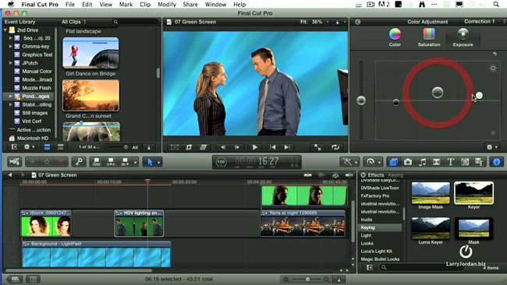Open the Photos browser camera icon
Image resolution: width=507 pixels, height=285 pixels.
tap(408, 162)
